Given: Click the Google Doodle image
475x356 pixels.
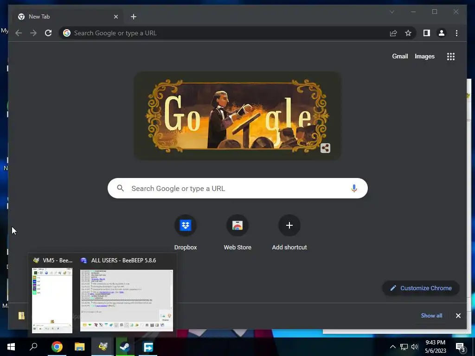Looking at the screenshot, I should point(237,115).
